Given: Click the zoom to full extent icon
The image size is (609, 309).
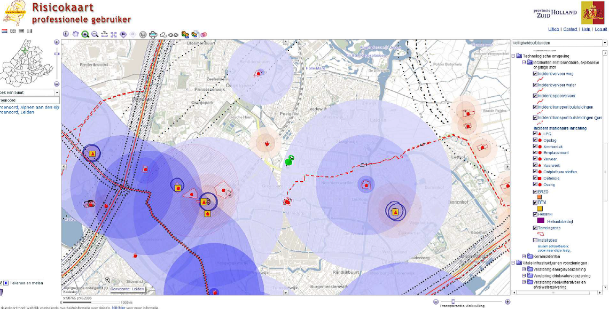Looking at the screenshot, I should (114, 34).
